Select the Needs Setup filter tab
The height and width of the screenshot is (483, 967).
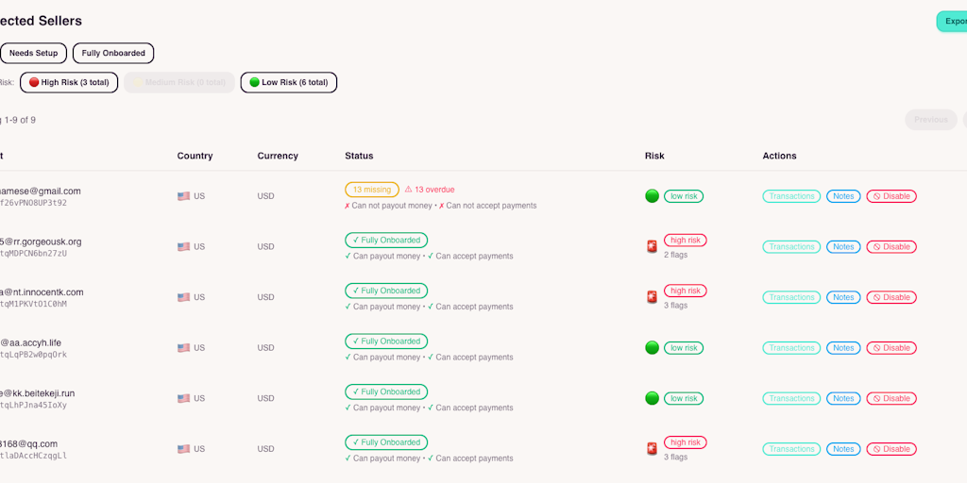point(33,54)
